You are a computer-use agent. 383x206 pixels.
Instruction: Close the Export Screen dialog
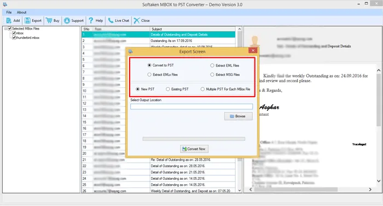click(x=253, y=50)
